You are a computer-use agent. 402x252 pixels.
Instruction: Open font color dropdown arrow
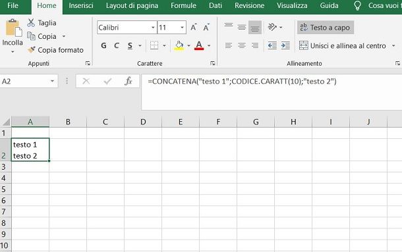point(209,45)
